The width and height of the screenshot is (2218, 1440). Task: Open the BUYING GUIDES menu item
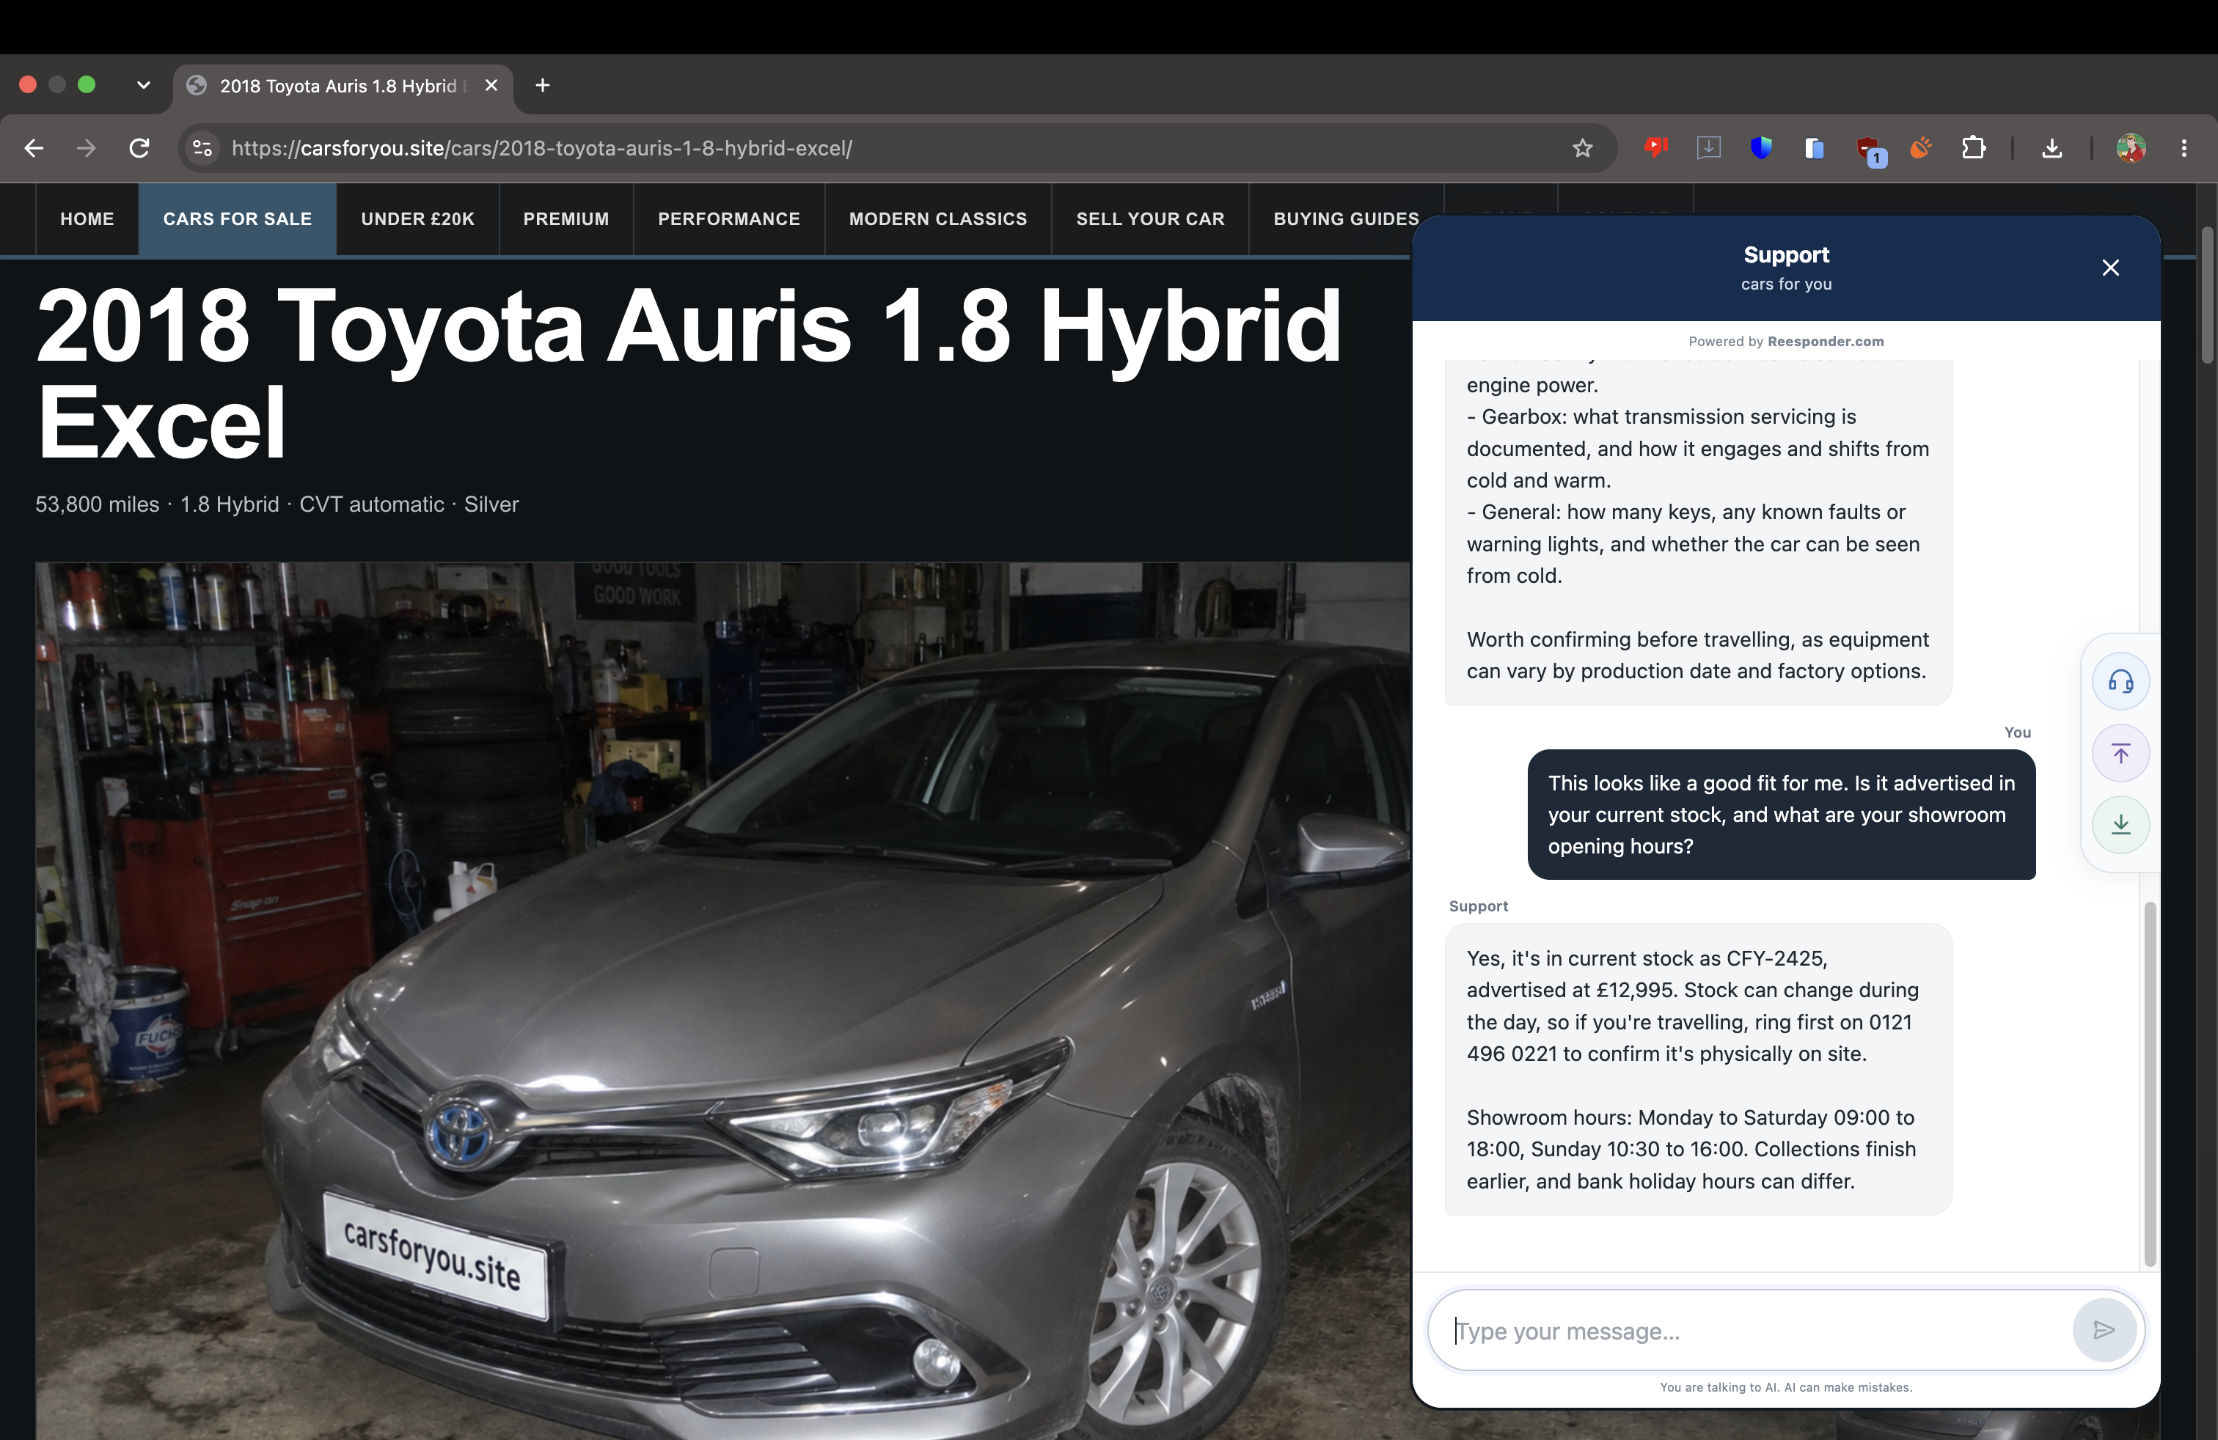(1346, 219)
